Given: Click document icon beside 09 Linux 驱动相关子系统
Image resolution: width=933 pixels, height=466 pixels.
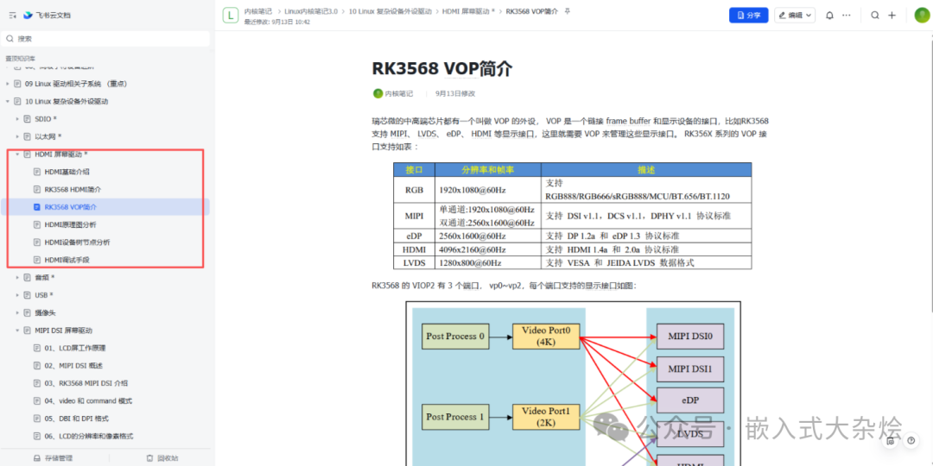Looking at the screenshot, I should coord(18,84).
